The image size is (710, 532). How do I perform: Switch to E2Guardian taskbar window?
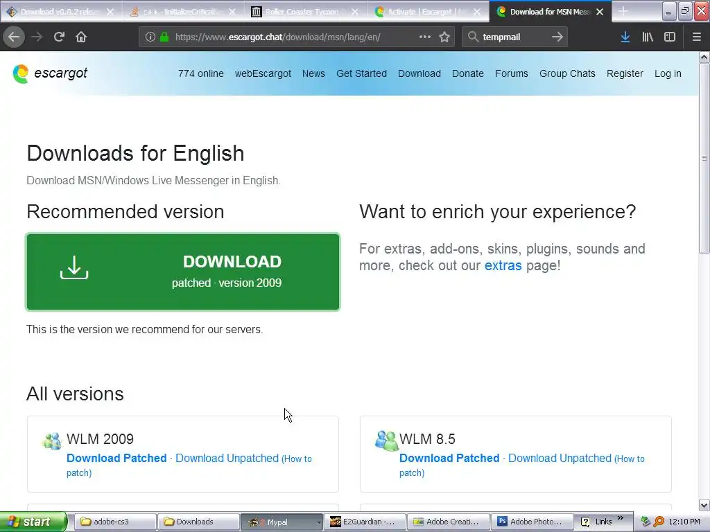click(x=364, y=522)
